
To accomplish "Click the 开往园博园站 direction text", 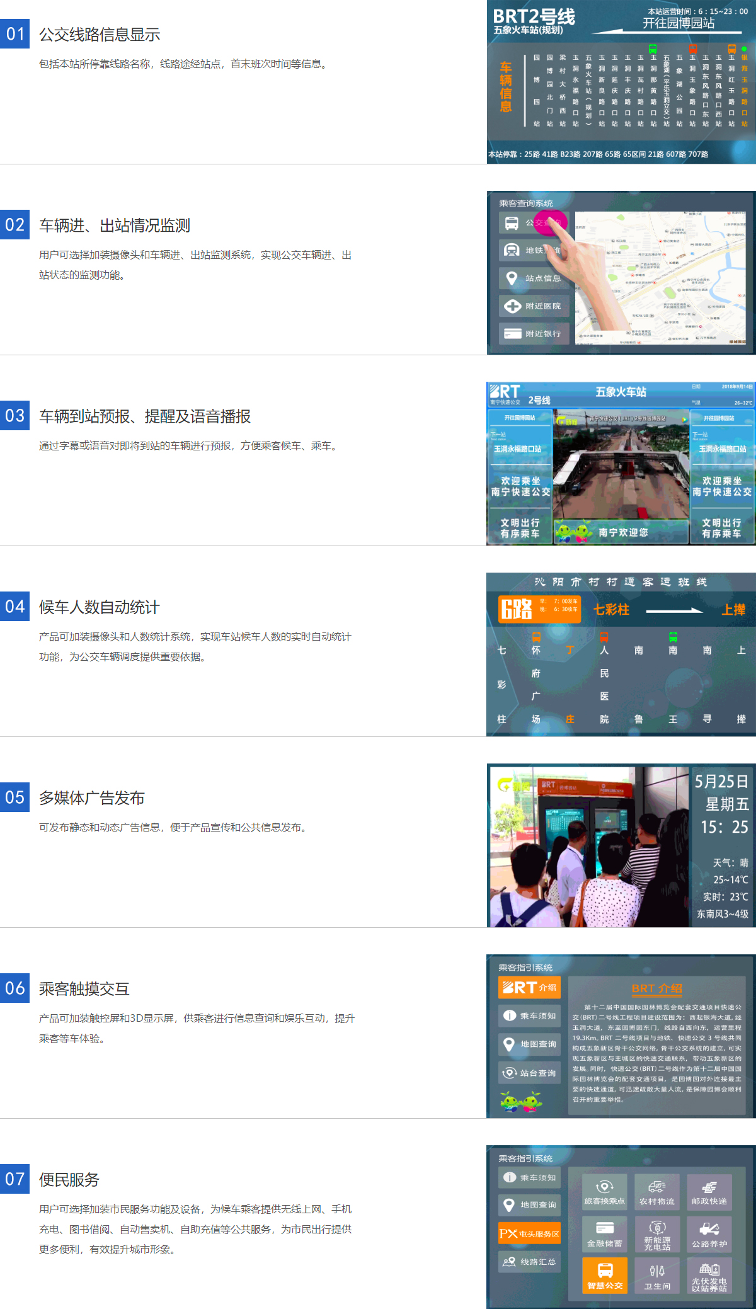I will (679, 23).
